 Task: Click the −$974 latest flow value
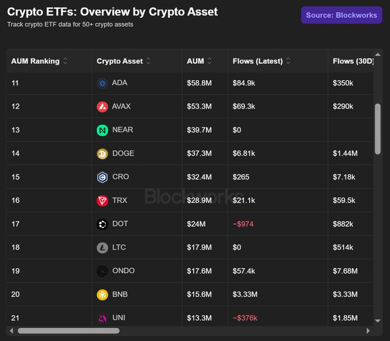coord(243,224)
